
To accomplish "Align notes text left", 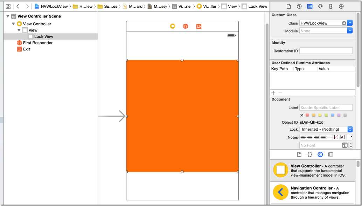I will click(x=303, y=137).
